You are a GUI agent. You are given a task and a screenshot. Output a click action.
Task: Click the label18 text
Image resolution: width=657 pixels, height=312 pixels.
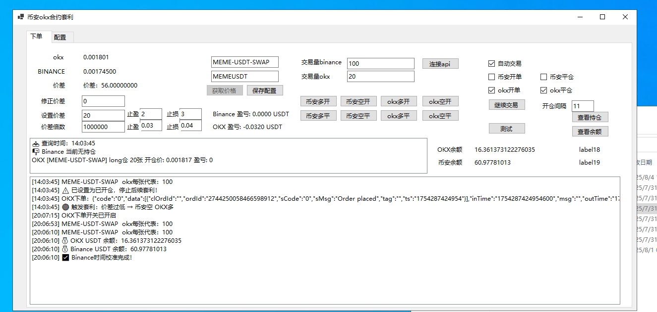tap(589, 150)
